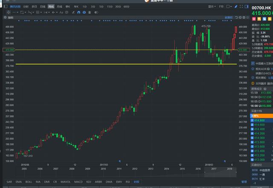This screenshot has width=273, height=188.
Task: Switch to the 多日 chart tab
Action: (34, 7)
